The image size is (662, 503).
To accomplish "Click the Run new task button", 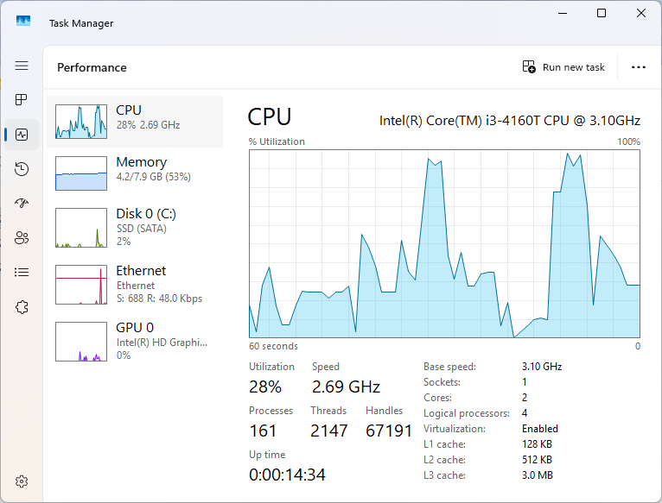I will click(x=563, y=67).
